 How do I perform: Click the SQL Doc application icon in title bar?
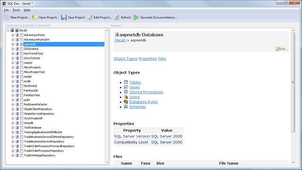4,3
